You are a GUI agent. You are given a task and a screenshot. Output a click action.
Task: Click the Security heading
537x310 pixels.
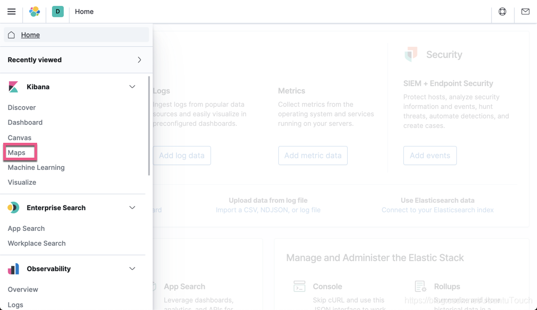444,55
